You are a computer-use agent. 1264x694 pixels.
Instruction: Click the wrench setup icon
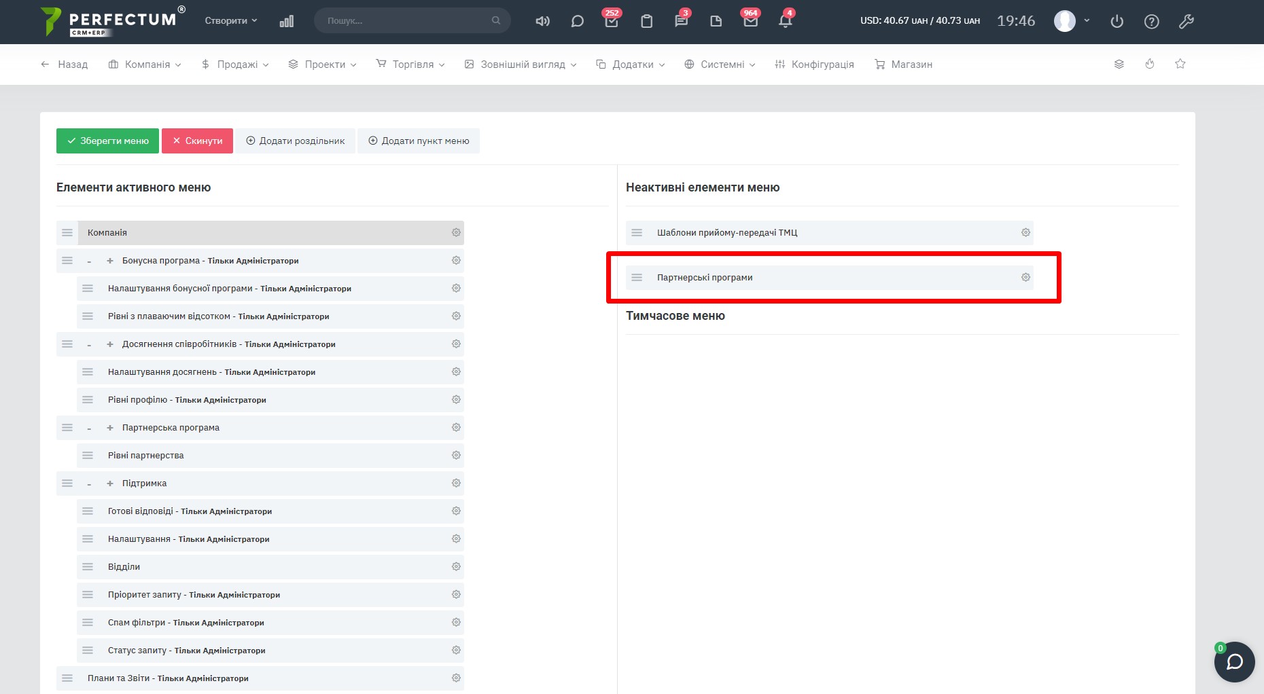tap(1186, 22)
